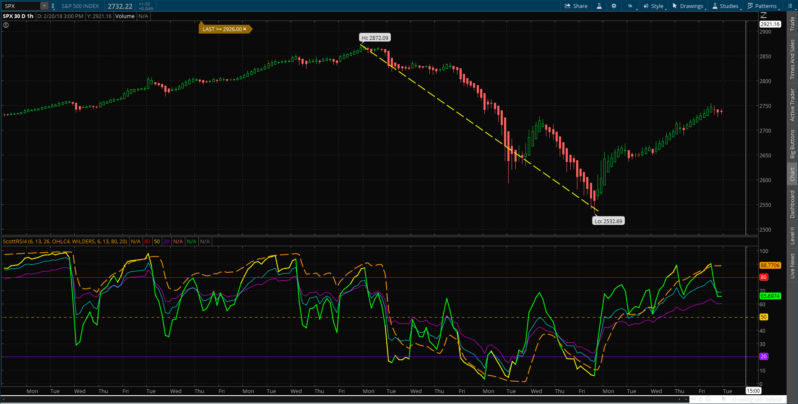Screen dimensions: 798x404
Task: Click the 2900 price axis label
Action: (x=765, y=32)
